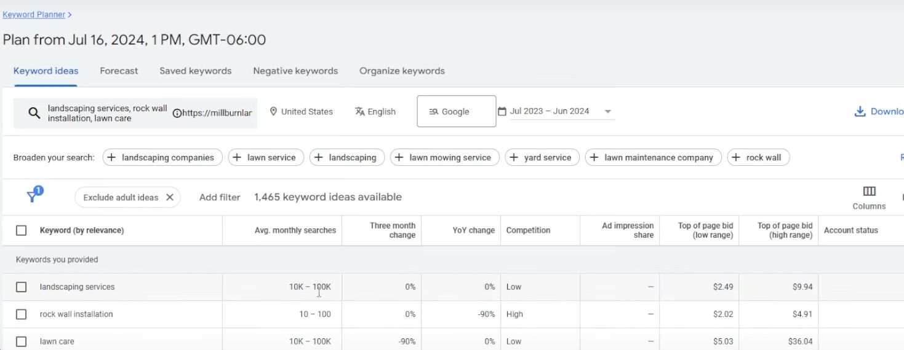Open the Keyword Planner breadcrumb link
Screen dimensions: 904x350
[x=34, y=14]
